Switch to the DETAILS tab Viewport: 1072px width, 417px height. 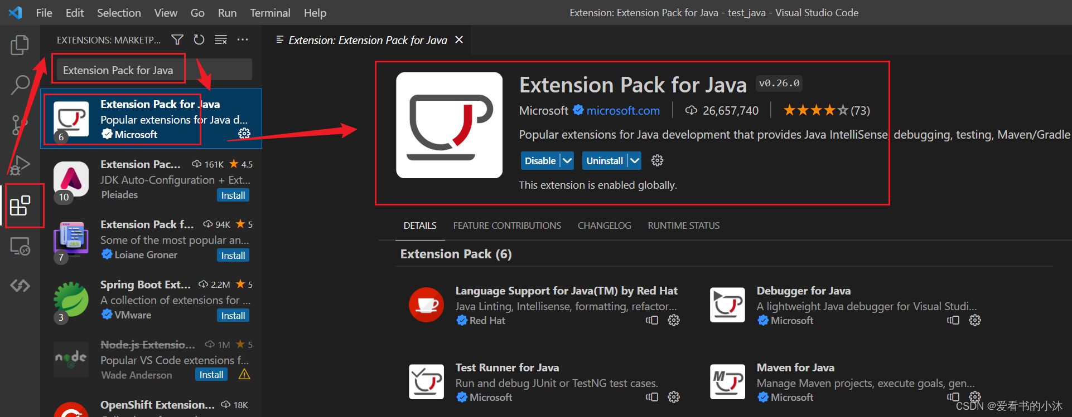pos(420,225)
